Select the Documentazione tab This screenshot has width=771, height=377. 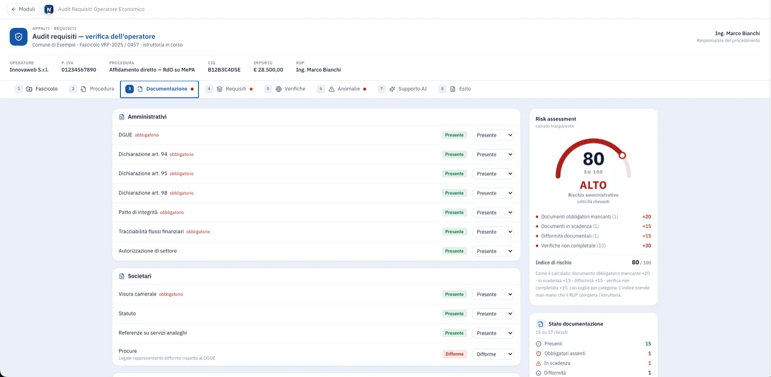pyautogui.click(x=160, y=89)
